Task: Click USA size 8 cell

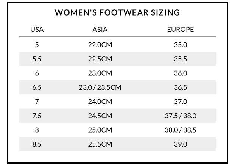Action: 37,130
